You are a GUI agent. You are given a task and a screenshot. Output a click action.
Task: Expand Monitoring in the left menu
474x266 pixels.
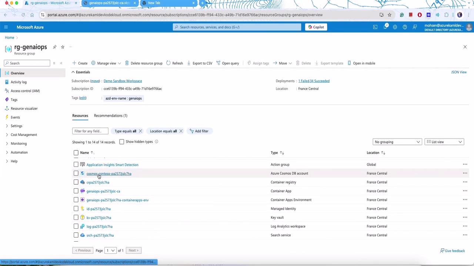[x=19, y=144]
